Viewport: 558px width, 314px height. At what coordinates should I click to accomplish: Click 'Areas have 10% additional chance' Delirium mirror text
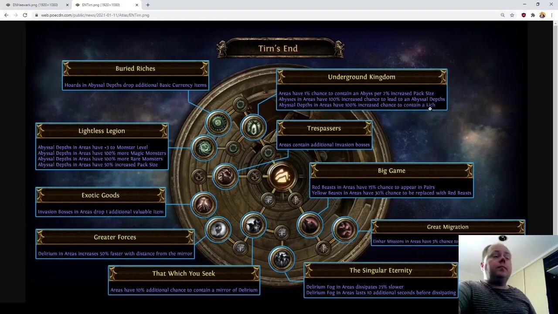(x=184, y=290)
